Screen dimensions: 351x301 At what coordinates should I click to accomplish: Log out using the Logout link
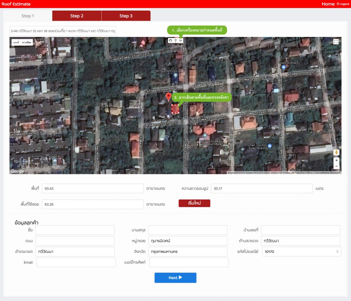343,4
